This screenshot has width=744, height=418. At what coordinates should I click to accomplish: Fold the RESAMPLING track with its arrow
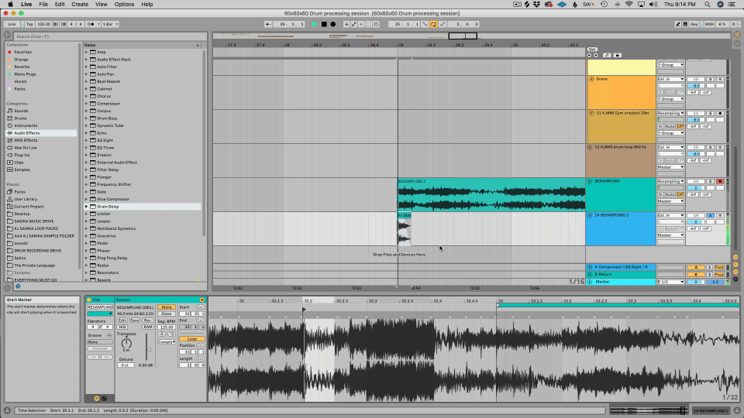pyautogui.click(x=590, y=181)
